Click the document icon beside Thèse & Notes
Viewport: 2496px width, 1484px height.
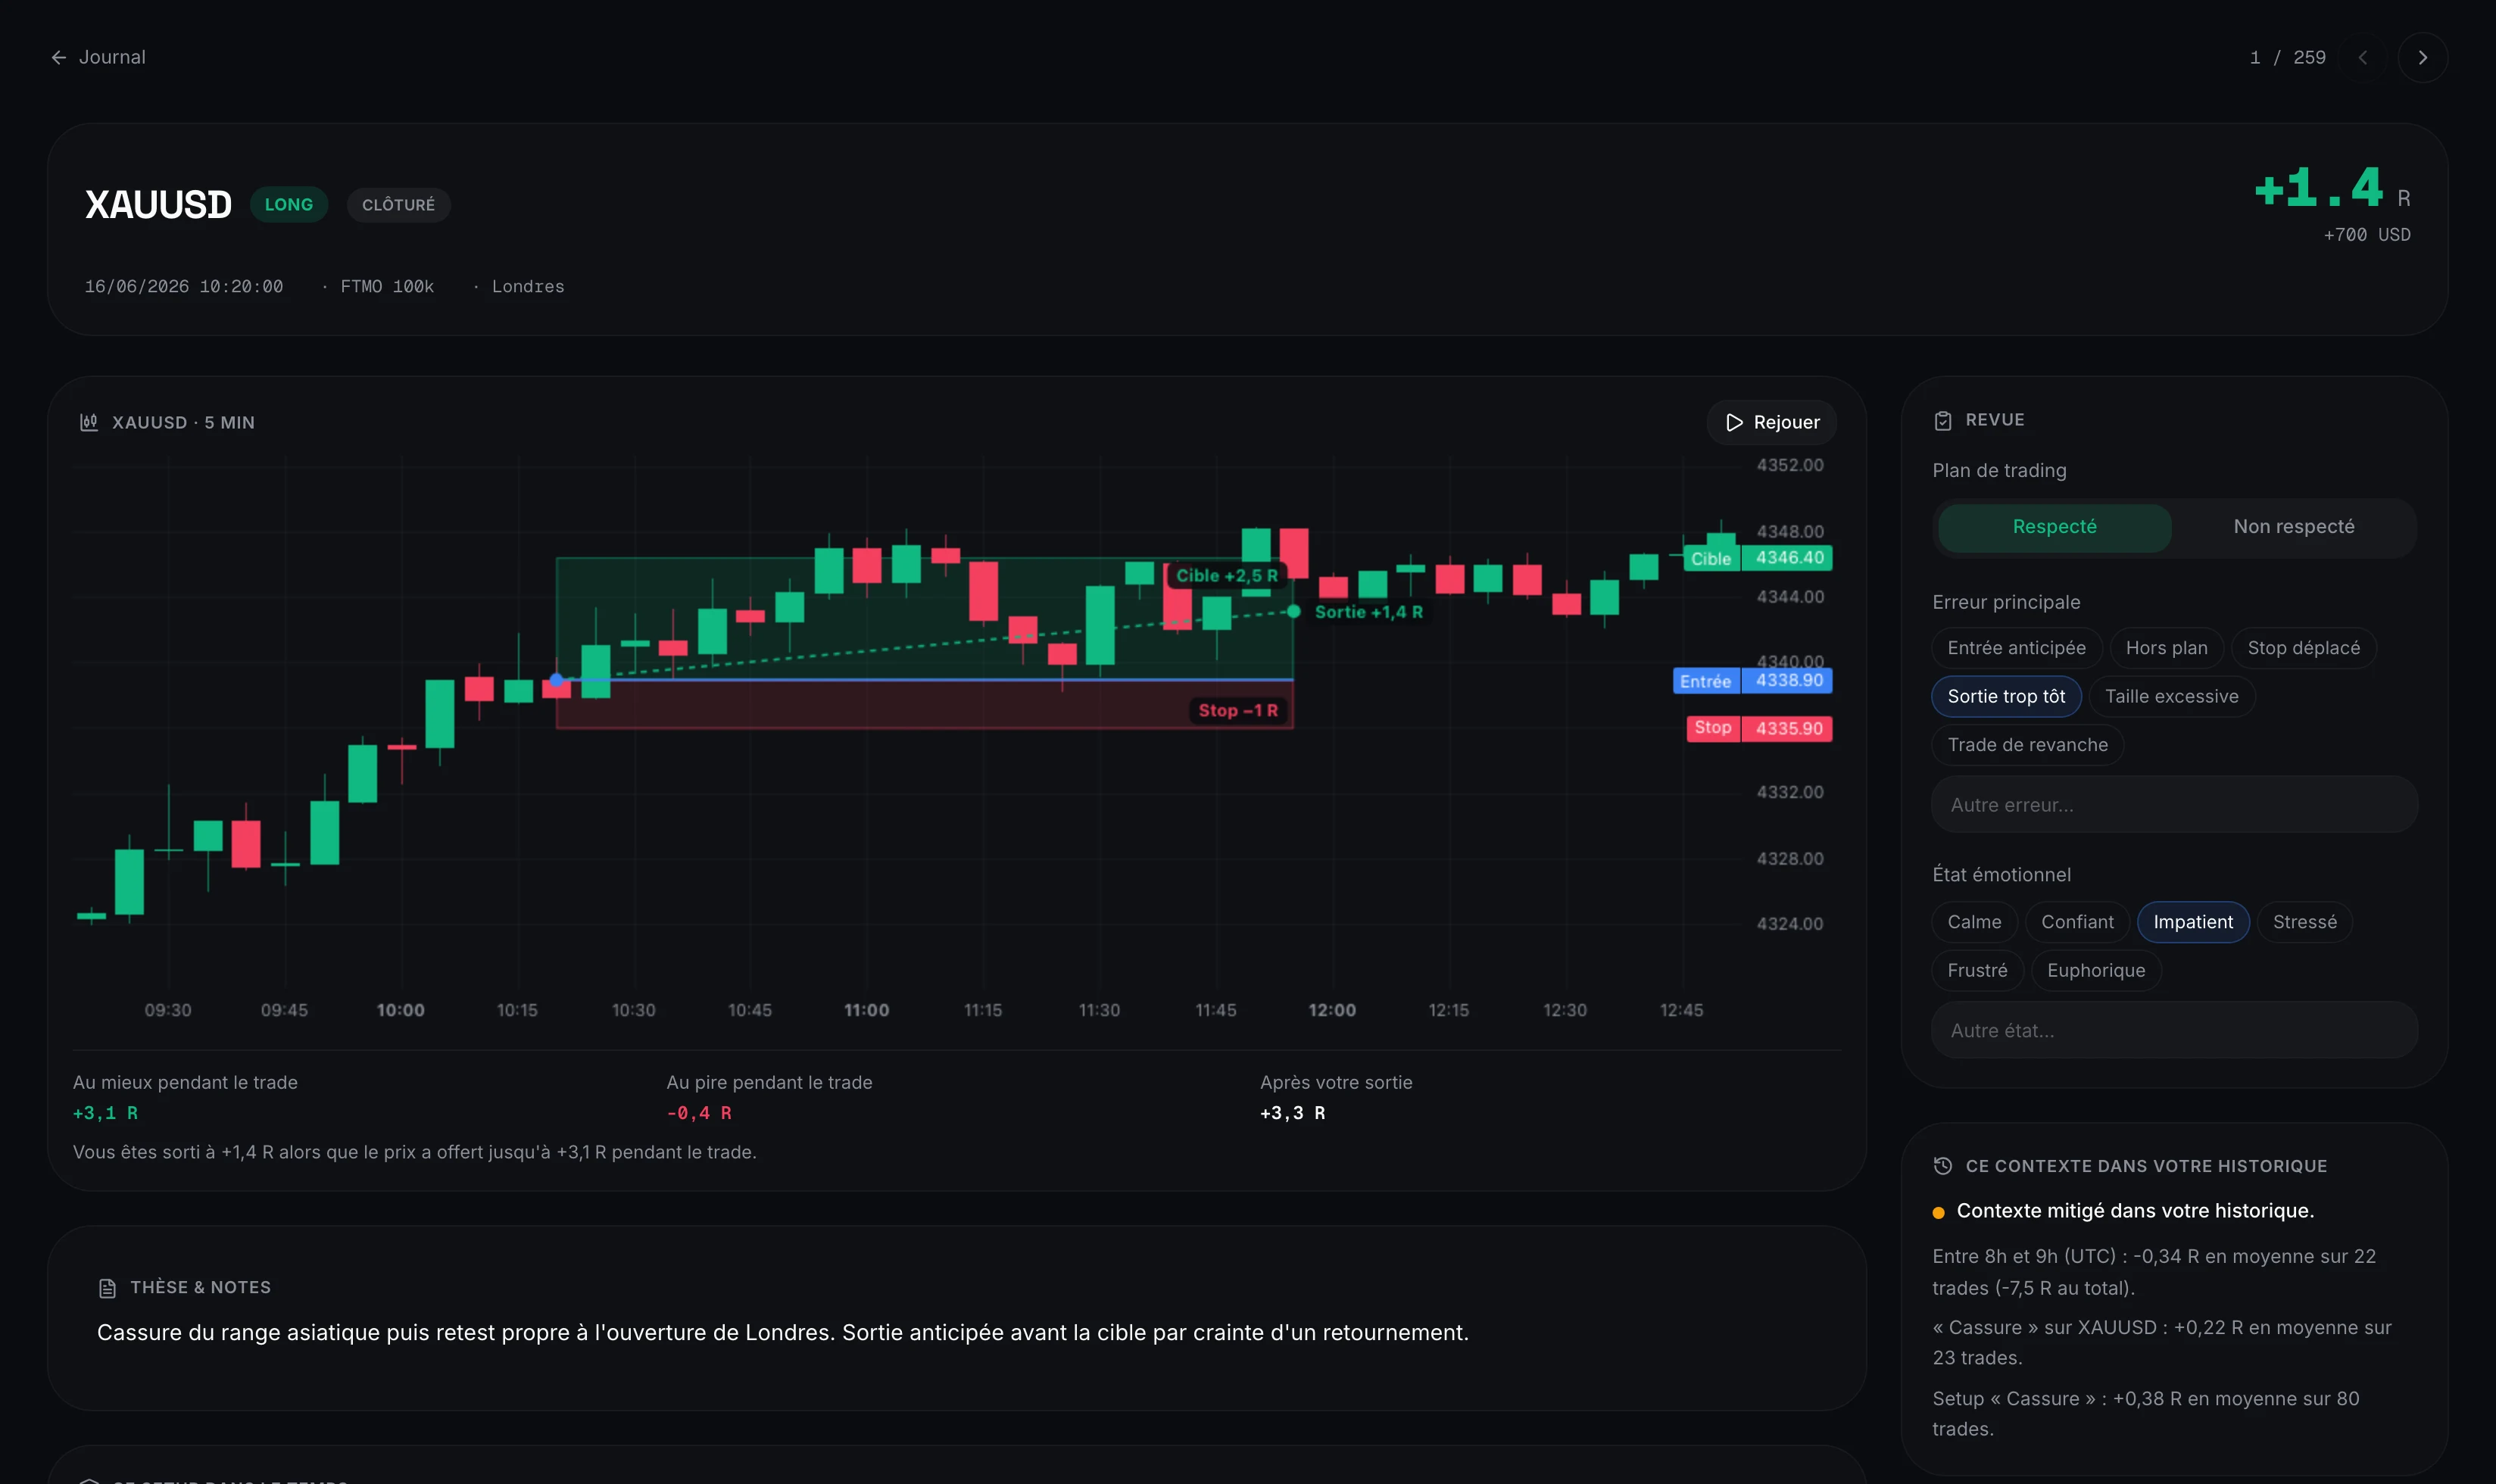tap(107, 1288)
